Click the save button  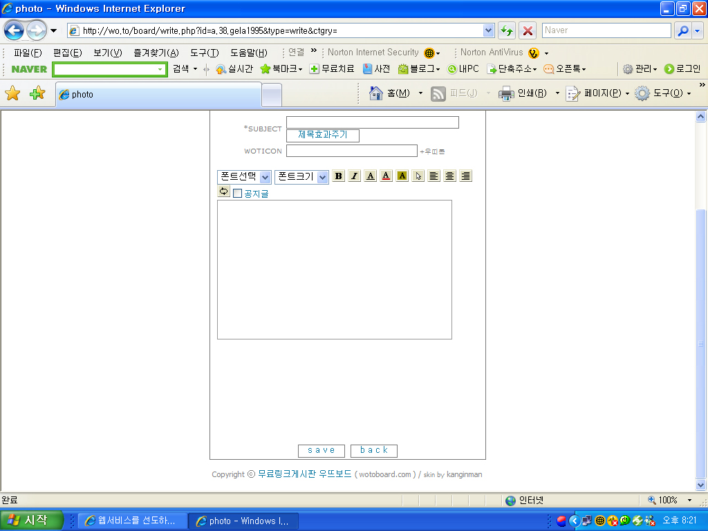pos(321,451)
